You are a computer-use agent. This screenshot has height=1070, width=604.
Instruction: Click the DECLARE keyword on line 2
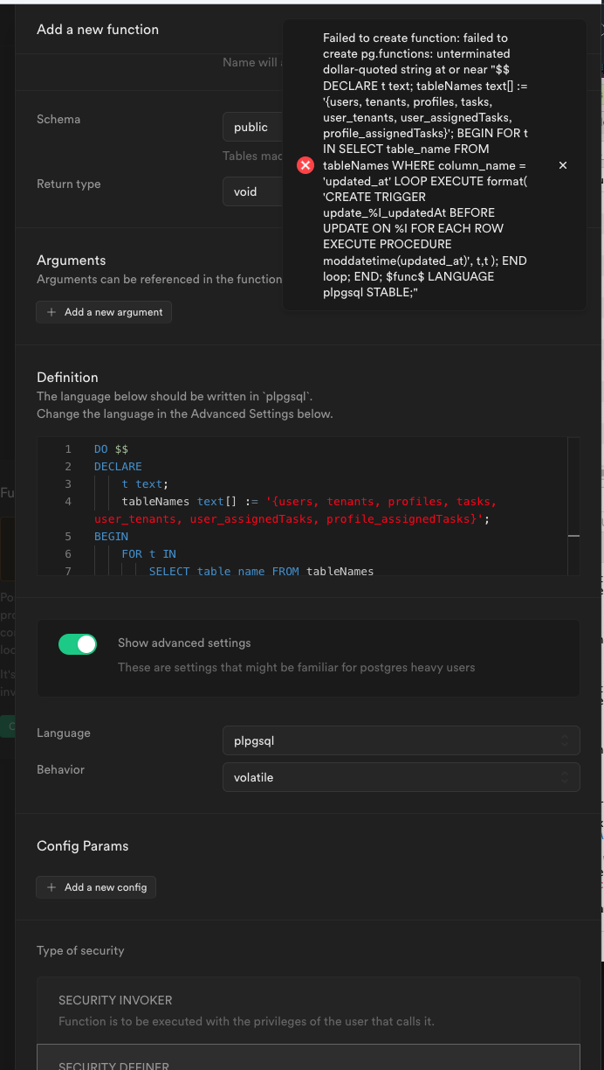coord(118,467)
